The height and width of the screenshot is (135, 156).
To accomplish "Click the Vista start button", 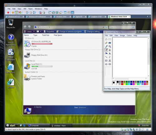I will point(11,125).
